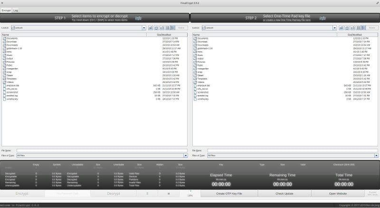Switch left file browser to Details view
Viewport: 380px width, 208px height.
point(173,28)
